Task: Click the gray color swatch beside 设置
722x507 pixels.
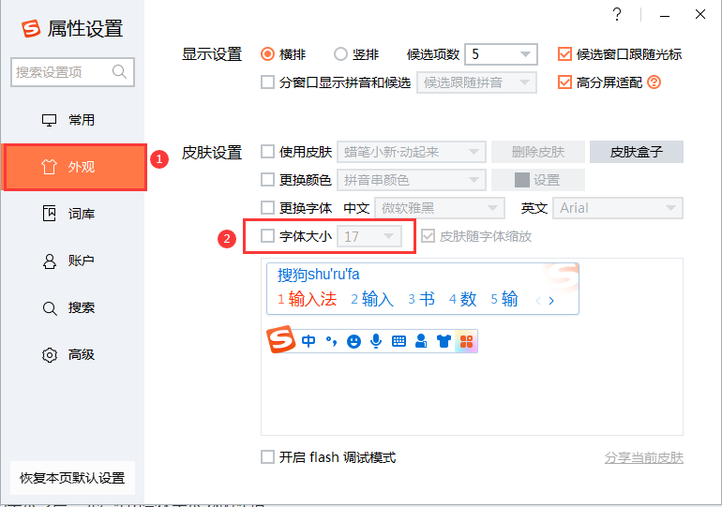Action: [x=521, y=180]
